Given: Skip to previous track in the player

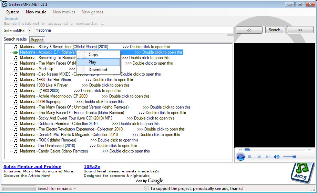Looking at the screenshot, I should 258,157.
